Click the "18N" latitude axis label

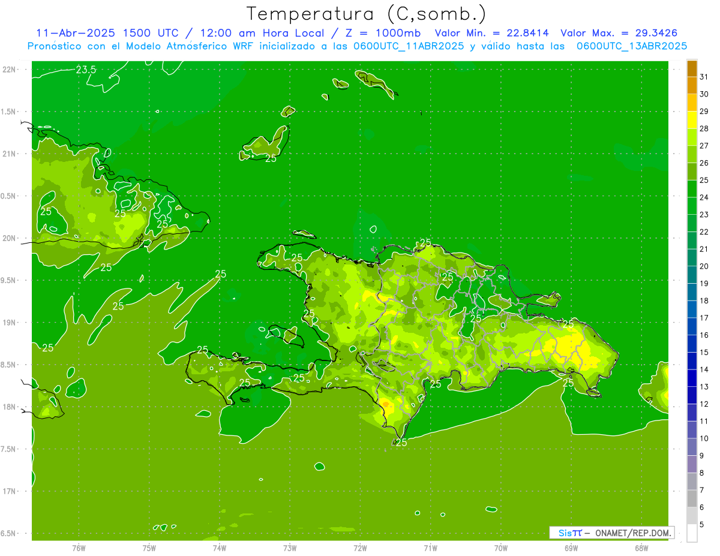pyautogui.click(x=10, y=407)
